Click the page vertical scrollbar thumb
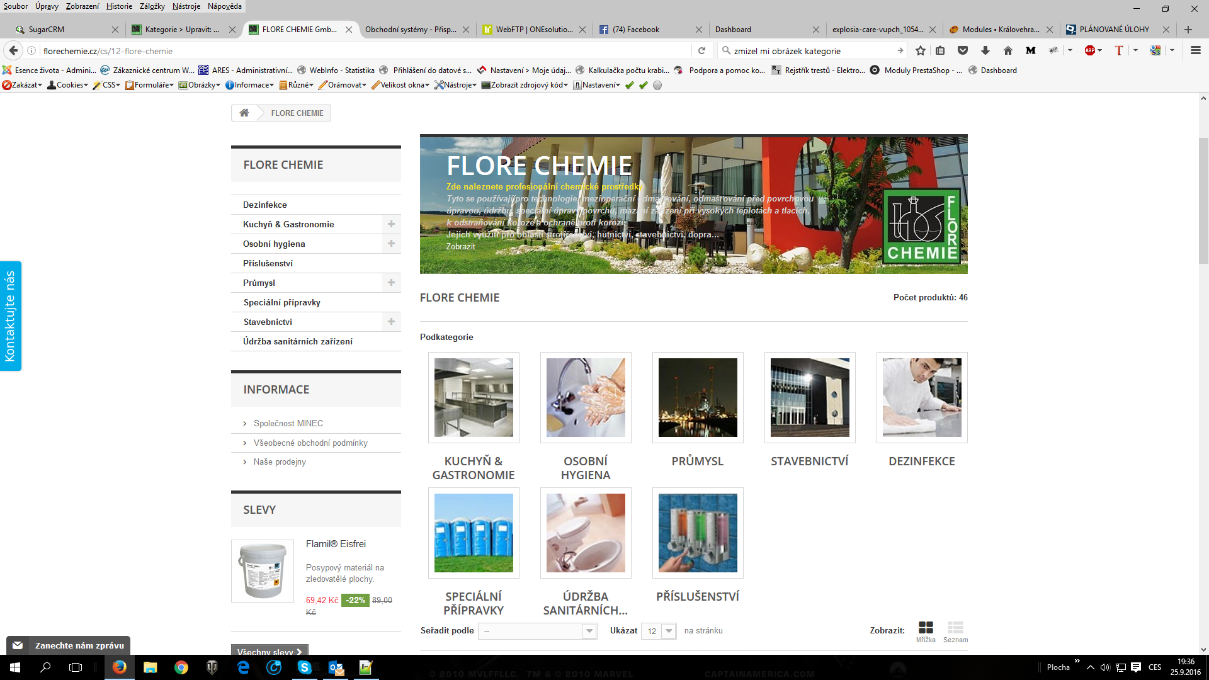The height and width of the screenshot is (680, 1209). 1203,200
